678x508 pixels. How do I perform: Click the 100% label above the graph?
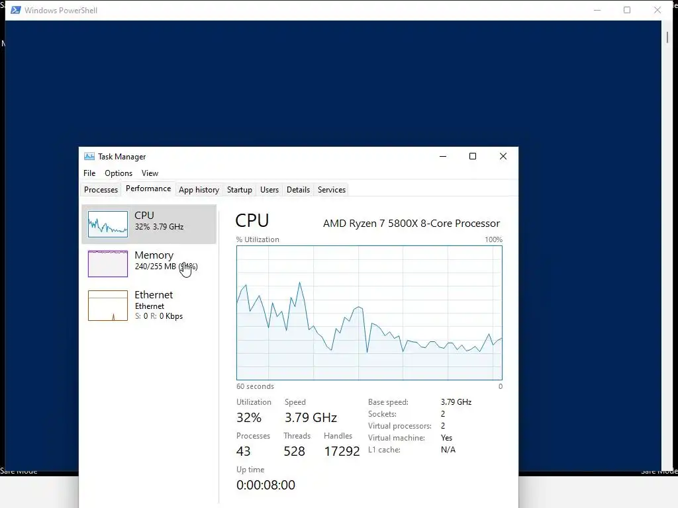[x=493, y=239]
